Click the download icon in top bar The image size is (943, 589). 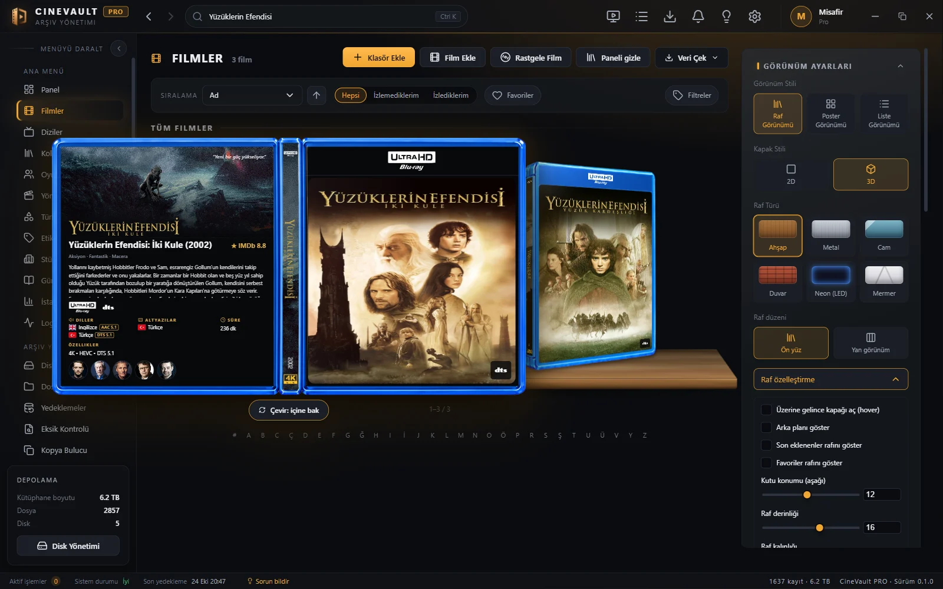670,16
